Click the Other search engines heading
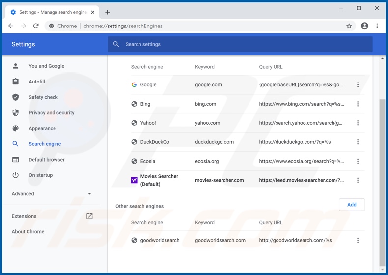 [139, 206]
